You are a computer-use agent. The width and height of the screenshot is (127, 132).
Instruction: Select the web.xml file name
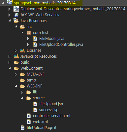40,122
